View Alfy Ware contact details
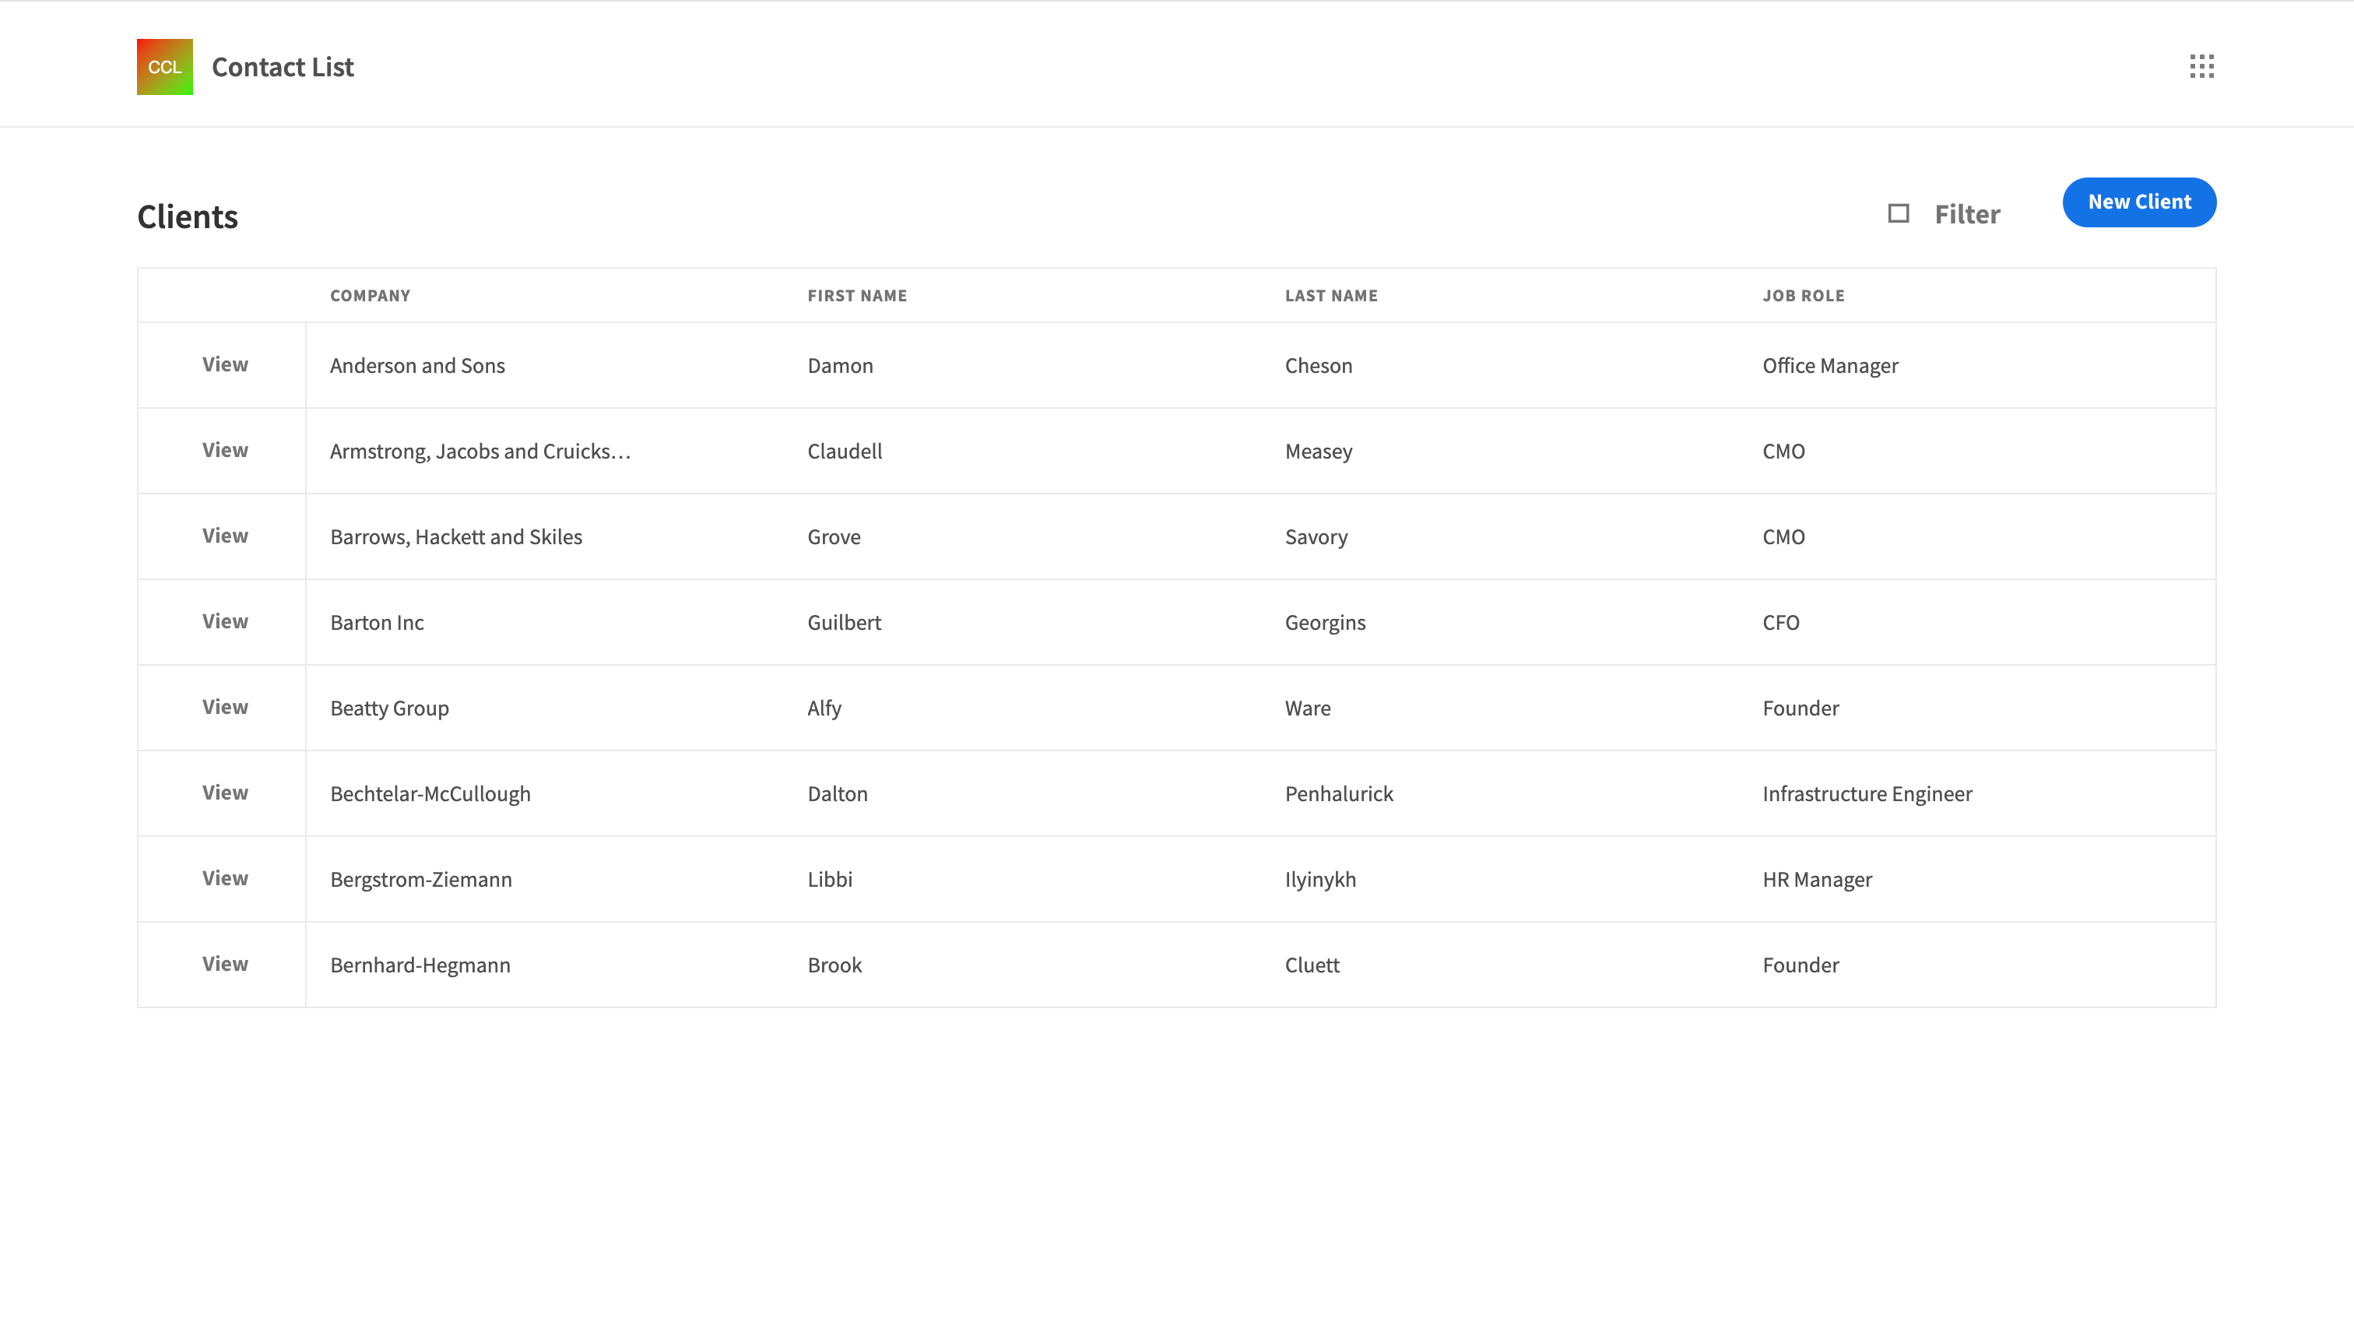 point(225,707)
